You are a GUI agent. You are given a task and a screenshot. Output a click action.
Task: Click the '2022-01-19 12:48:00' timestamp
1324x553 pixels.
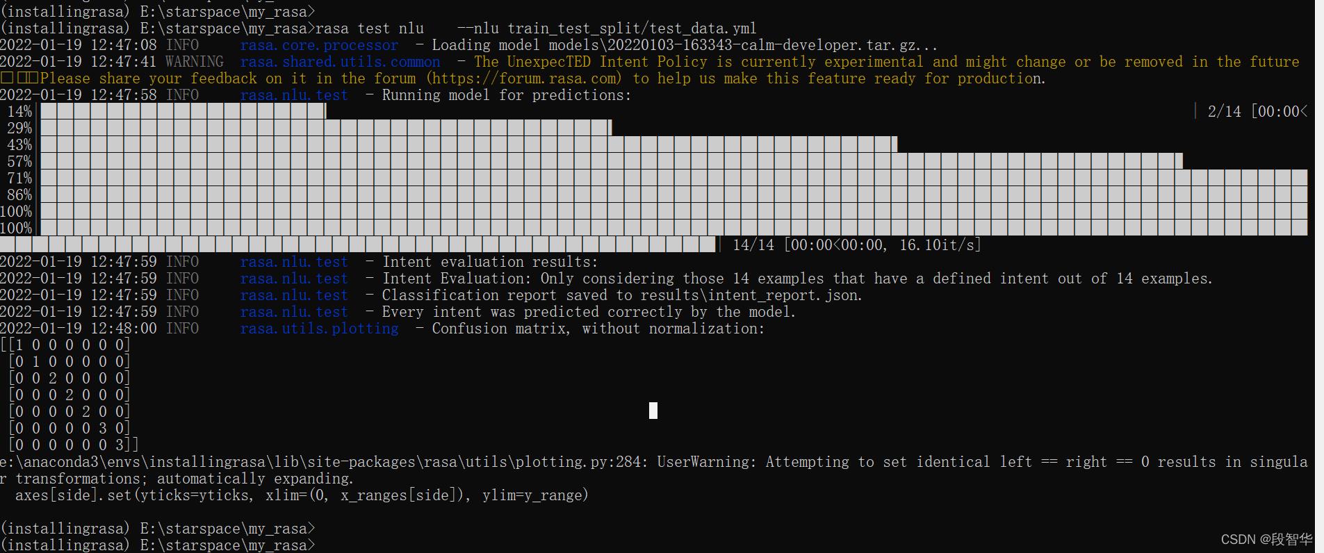coord(79,329)
